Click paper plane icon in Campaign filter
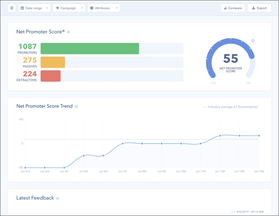279x216 pixels. [x=57, y=8]
